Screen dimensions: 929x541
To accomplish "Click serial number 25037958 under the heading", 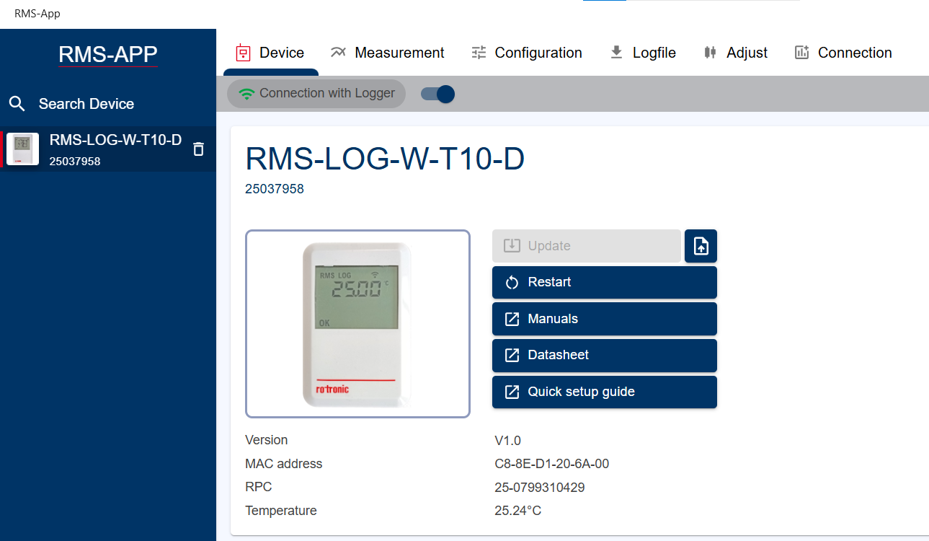I will coord(275,189).
